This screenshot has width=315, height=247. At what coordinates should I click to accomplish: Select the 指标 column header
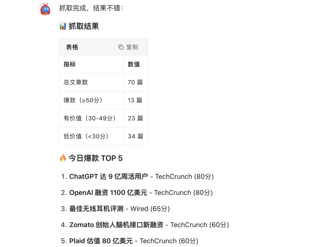click(69, 64)
